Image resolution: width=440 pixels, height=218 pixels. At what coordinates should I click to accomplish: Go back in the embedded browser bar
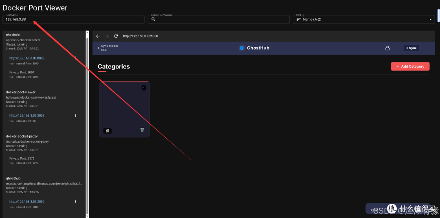(98, 36)
